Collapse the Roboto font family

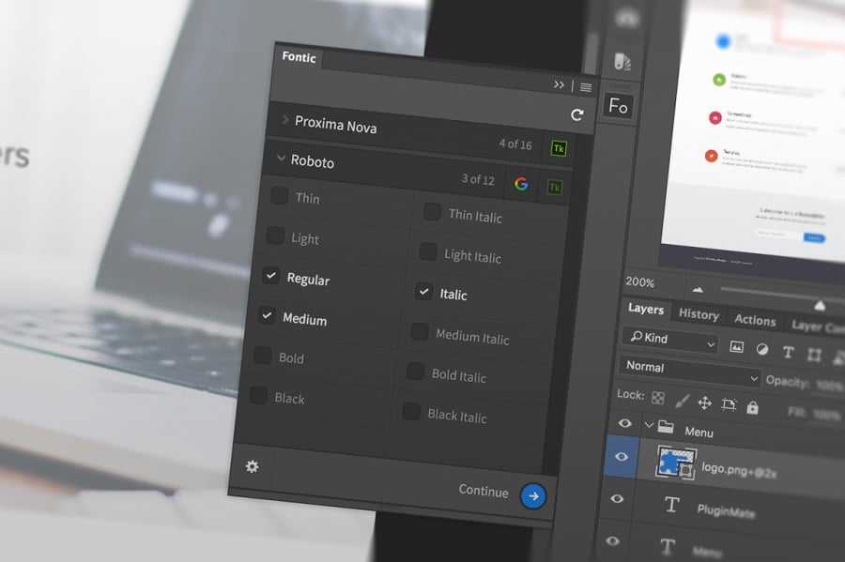point(281,159)
